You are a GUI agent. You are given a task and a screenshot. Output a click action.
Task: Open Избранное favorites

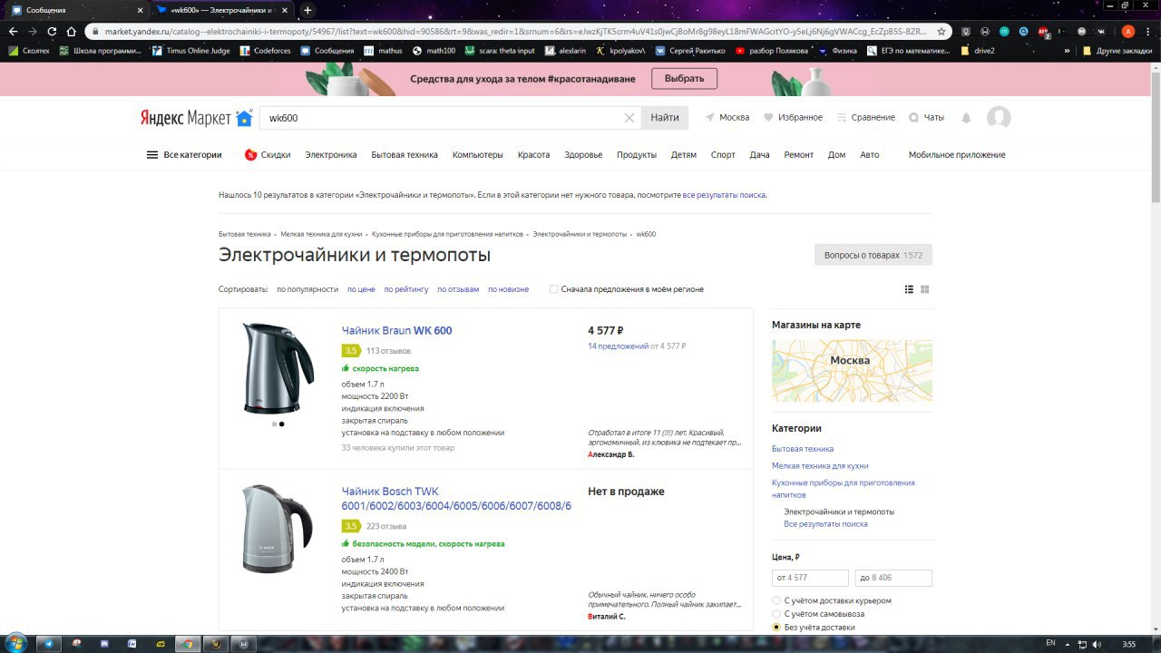(x=793, y=118)
